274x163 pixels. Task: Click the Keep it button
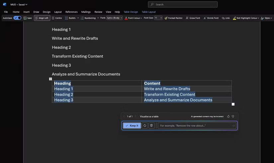click(x=132, y=126)
